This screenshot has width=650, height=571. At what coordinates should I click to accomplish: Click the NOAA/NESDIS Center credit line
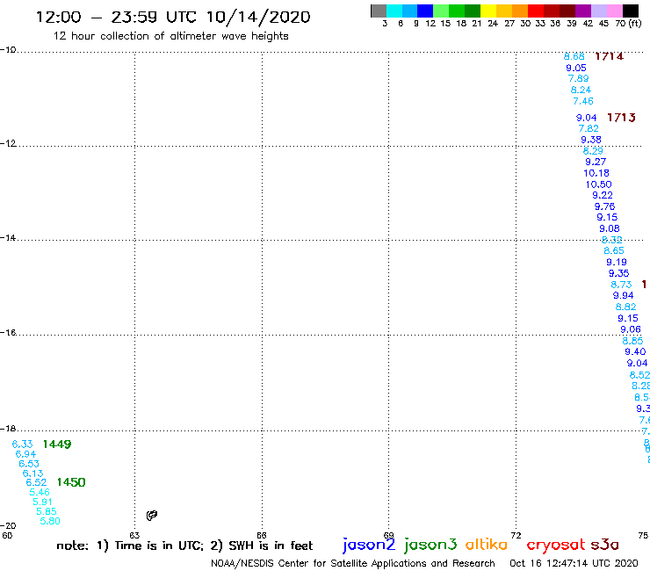[x=353, y=563]
